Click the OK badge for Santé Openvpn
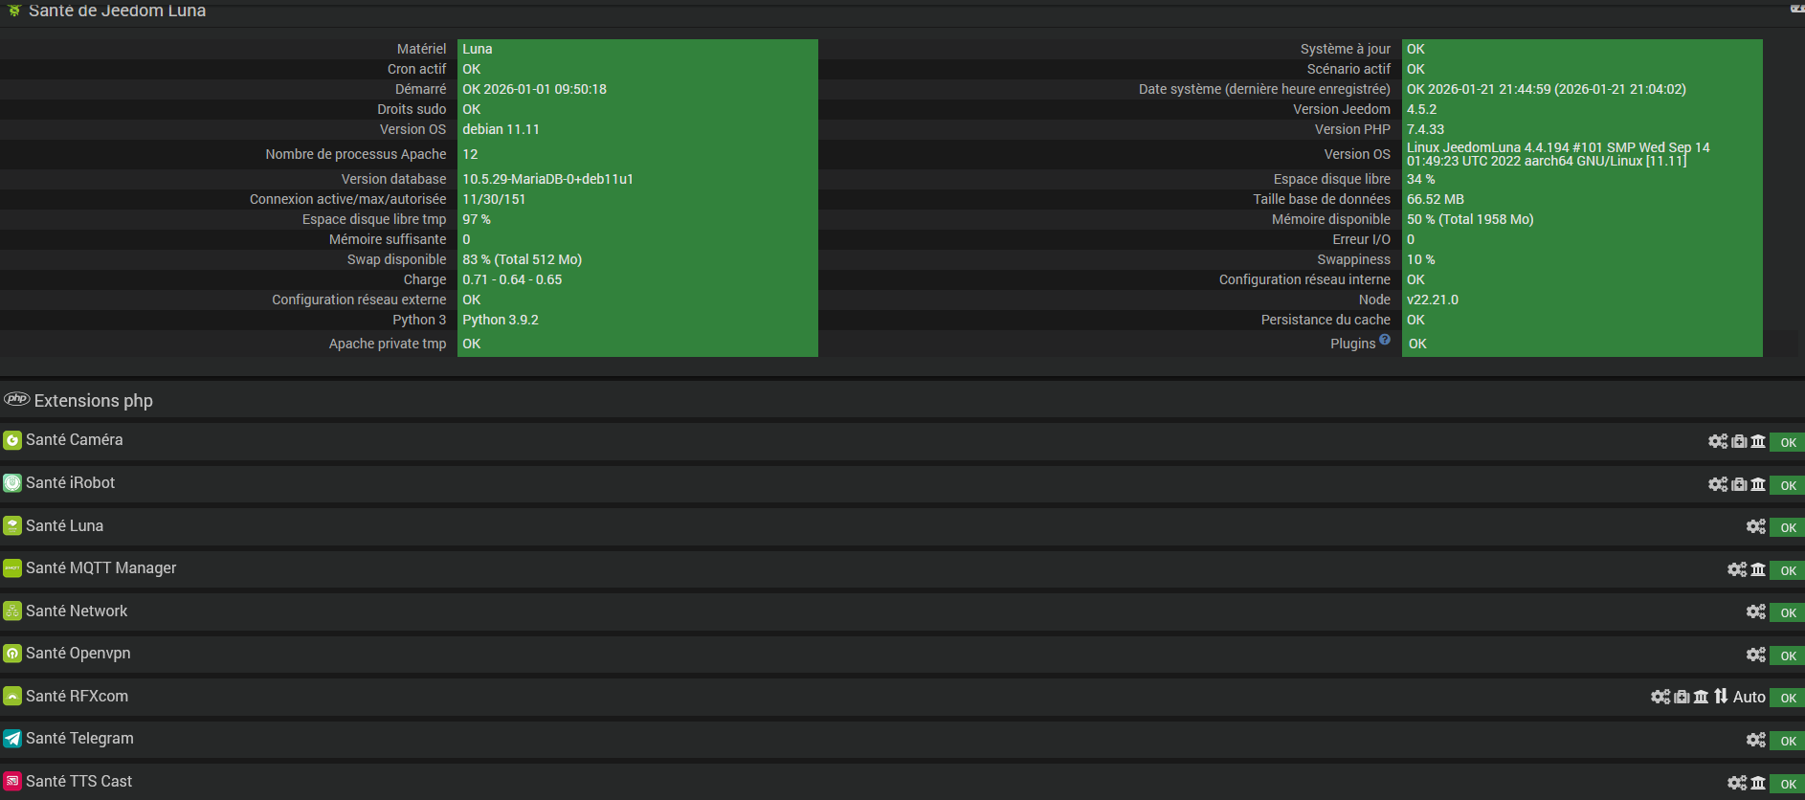1805x800 pixels. pyautogui.click(x=1787, y=656)
